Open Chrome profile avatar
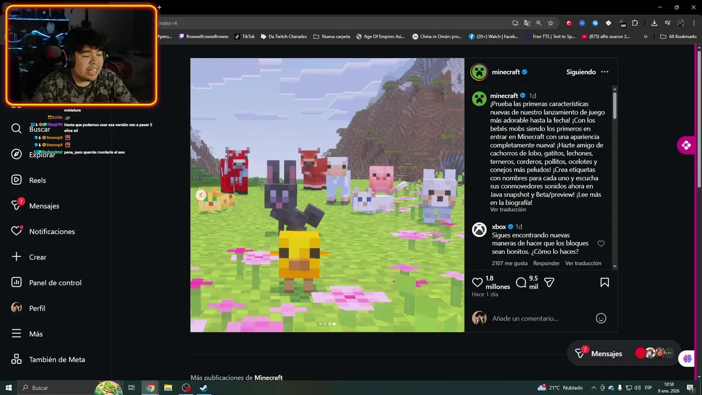702x395 pixels. coord(681,23)
